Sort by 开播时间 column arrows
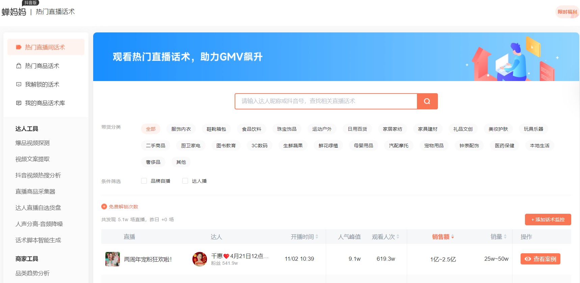Screen dimensions: 580x283 coord(317,237)
